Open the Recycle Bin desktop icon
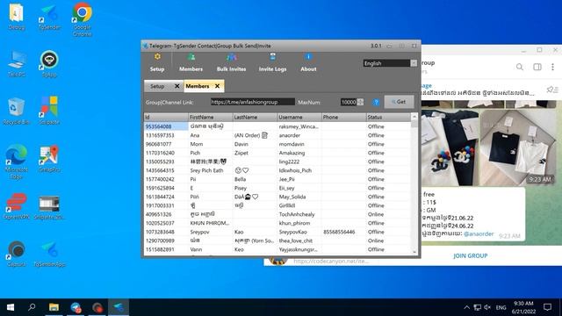Image resolution: width=562 pixels, height=316 pixels. pos(16,111)
